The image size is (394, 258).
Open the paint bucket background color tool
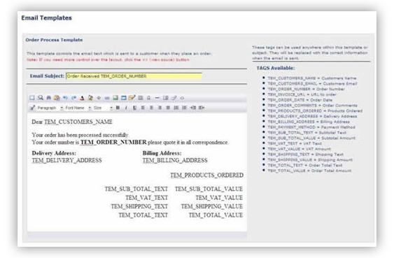[90, 98]
